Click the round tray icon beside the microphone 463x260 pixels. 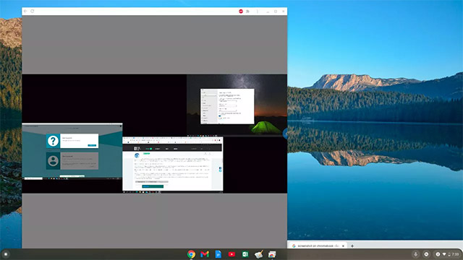click(426, 254)
